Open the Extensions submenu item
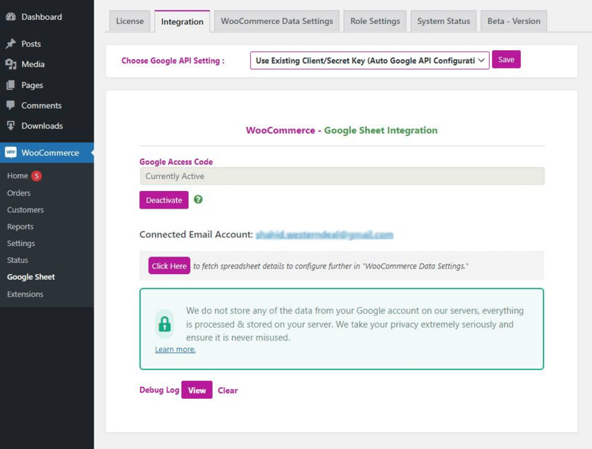Screen dimensions: 592x449 [25, 294]
